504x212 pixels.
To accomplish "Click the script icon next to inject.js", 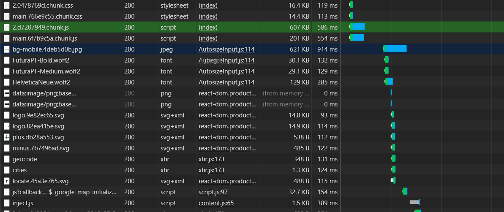I will pos(7,203).
